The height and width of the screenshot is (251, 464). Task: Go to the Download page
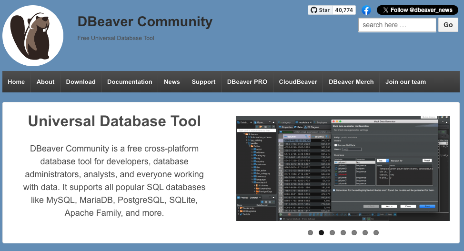coord(81,82)
